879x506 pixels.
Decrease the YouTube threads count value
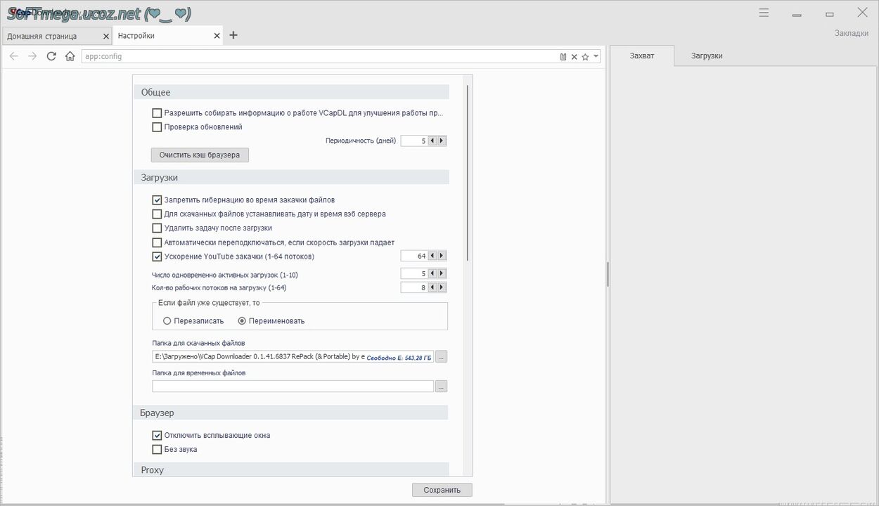(x=432, y=256)
